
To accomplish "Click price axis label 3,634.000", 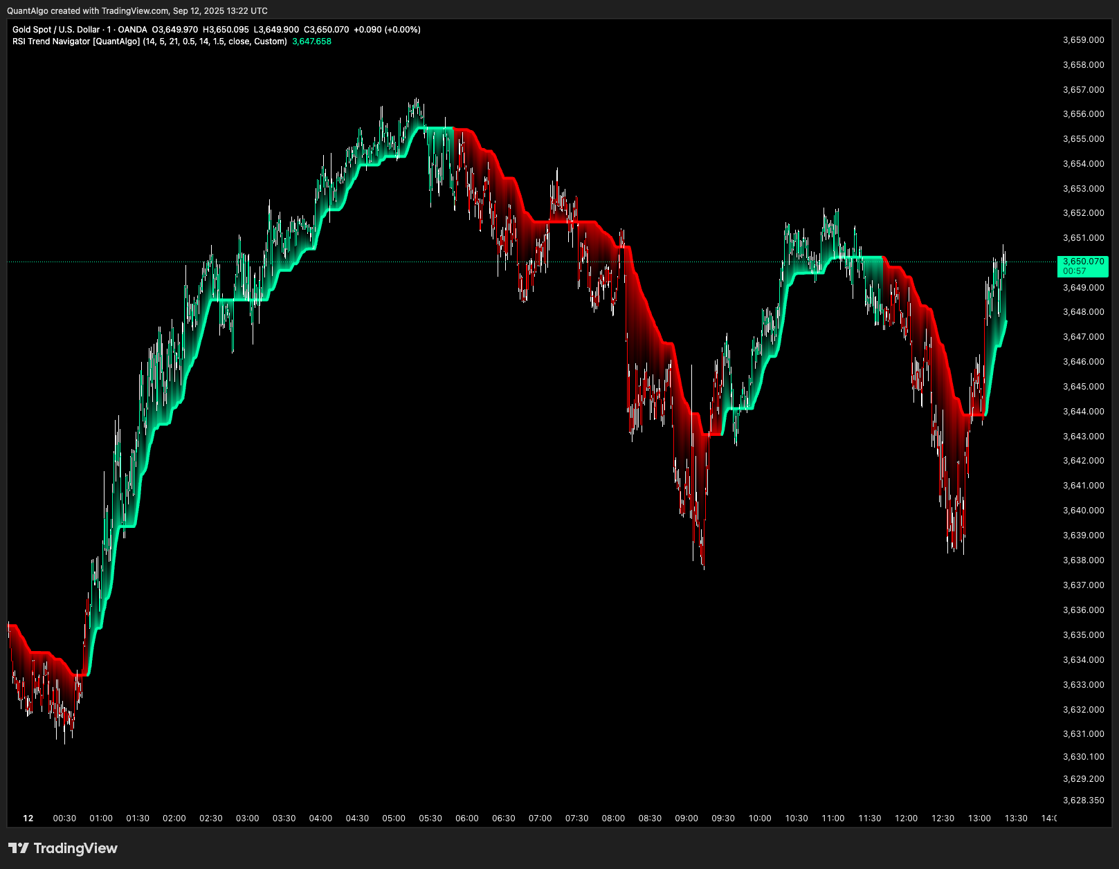I will pos(1084,660).
